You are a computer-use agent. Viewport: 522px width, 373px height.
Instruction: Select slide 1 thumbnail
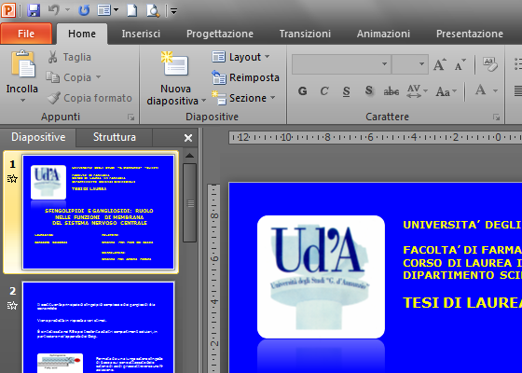point(99,213)
